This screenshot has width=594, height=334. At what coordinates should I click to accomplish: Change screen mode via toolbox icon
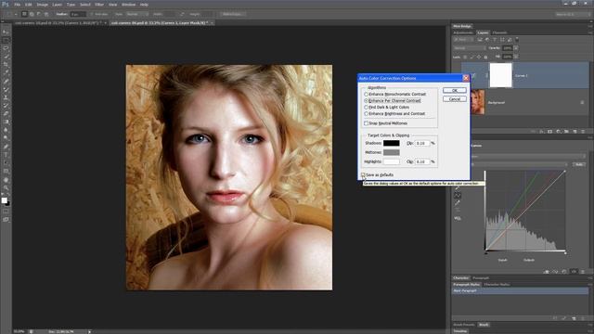click(x=6, y=219)
